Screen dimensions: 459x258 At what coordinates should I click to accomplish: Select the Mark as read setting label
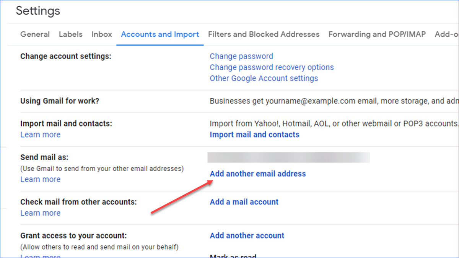[x=233, y=256]
